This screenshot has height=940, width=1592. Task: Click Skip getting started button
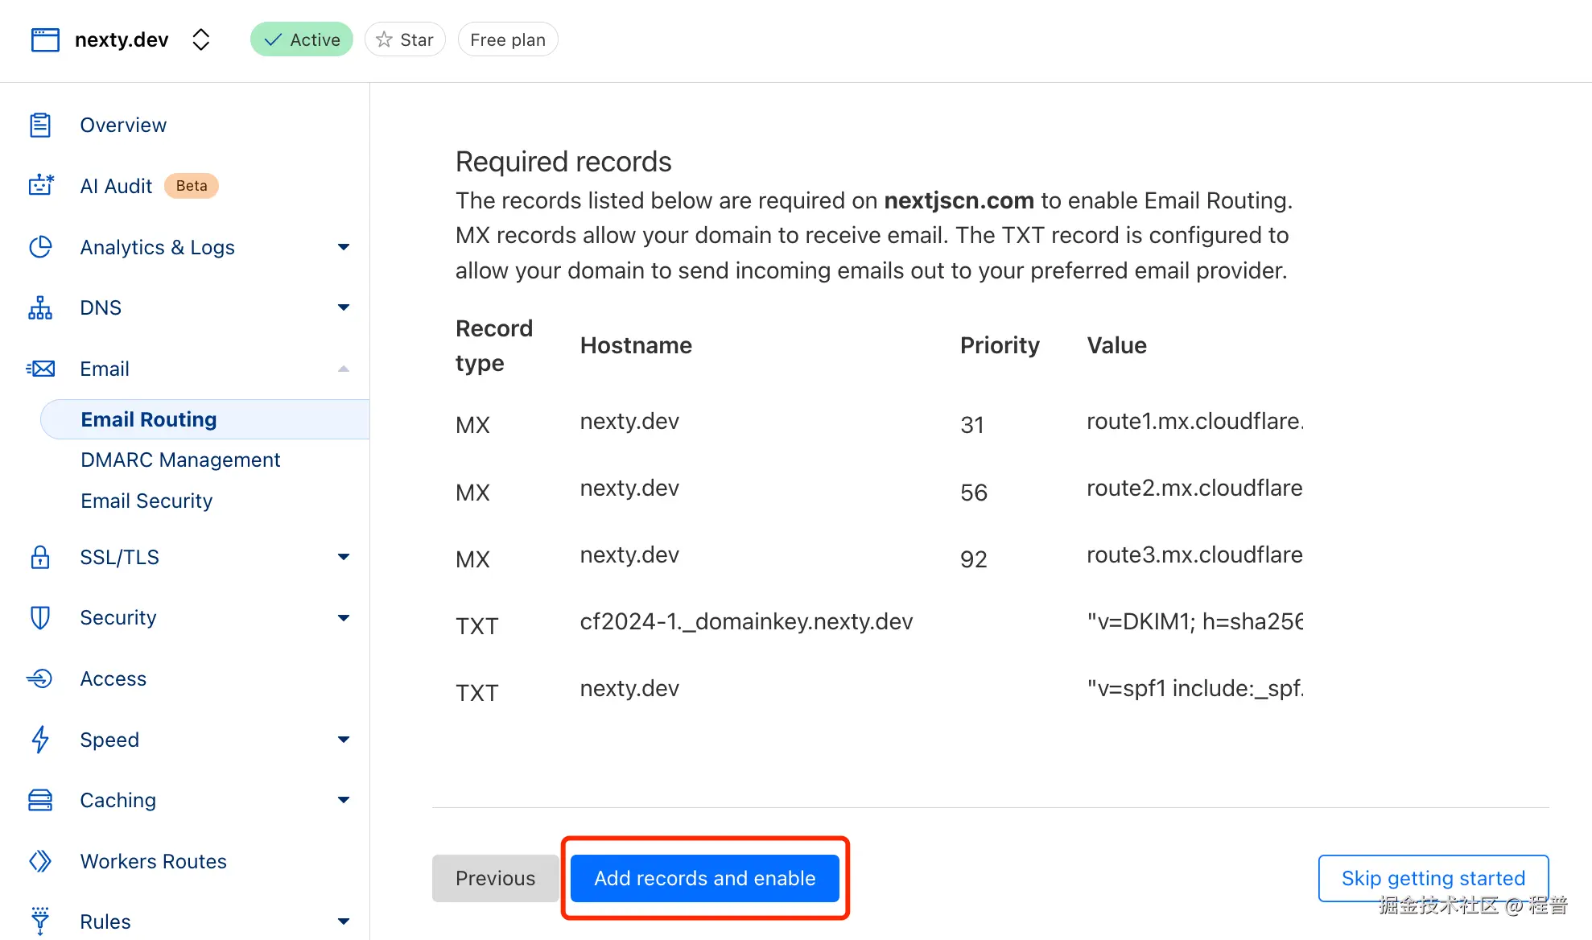tap(1433, 878)
